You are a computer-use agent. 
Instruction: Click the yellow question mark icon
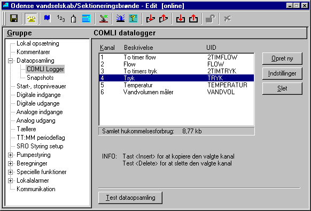pos(133,19)
